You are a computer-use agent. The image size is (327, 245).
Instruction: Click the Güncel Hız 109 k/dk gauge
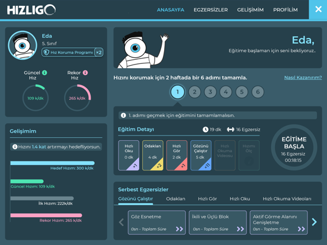(x=36, y=98)
